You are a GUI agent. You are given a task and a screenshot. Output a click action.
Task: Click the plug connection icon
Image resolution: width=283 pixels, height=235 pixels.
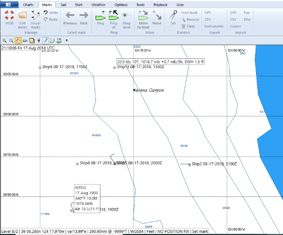coord(38,41)
